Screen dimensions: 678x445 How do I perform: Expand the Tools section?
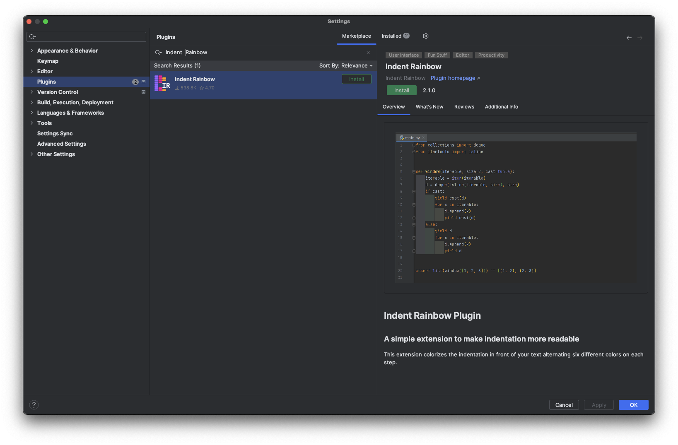[x=32, y=123]
